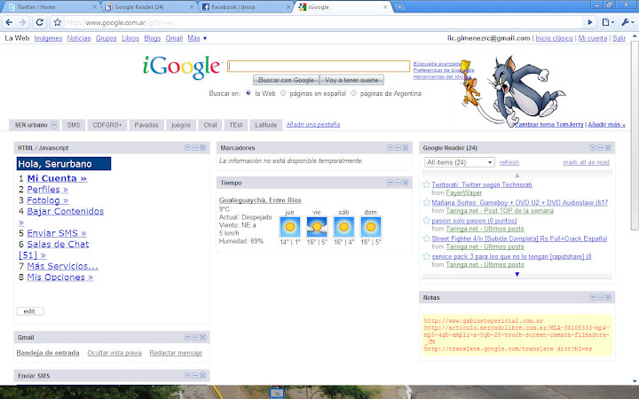Click the 'edit' button in HTML gadget
Screen dimensions: 639x399
point(30,311)
